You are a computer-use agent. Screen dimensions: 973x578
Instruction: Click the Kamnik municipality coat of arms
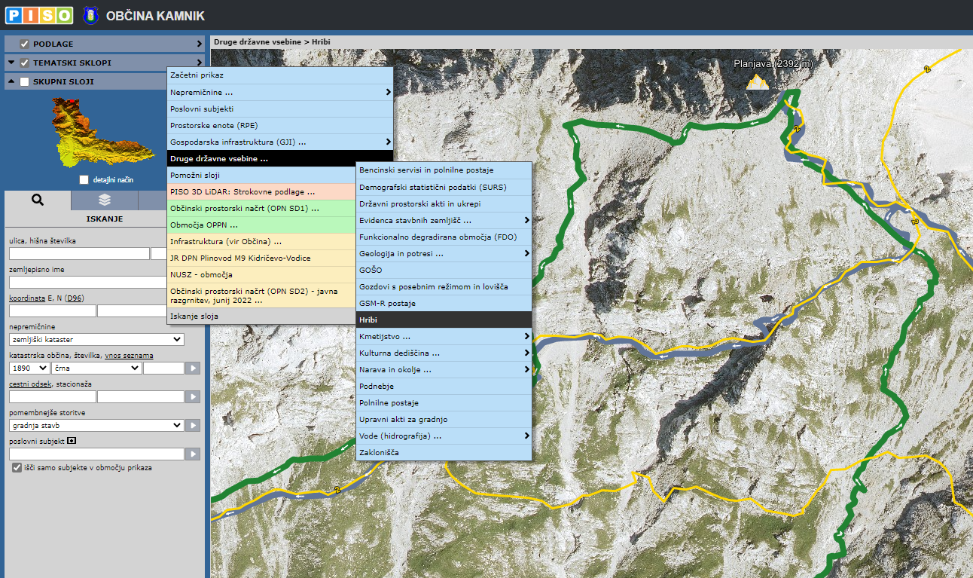click(x=92, y=15)
